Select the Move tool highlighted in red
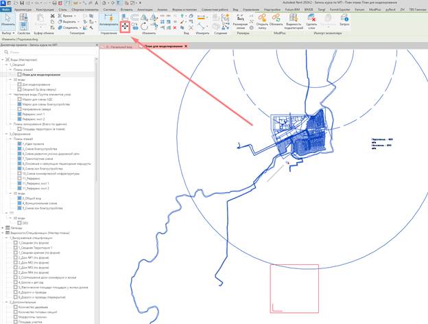 125,27
